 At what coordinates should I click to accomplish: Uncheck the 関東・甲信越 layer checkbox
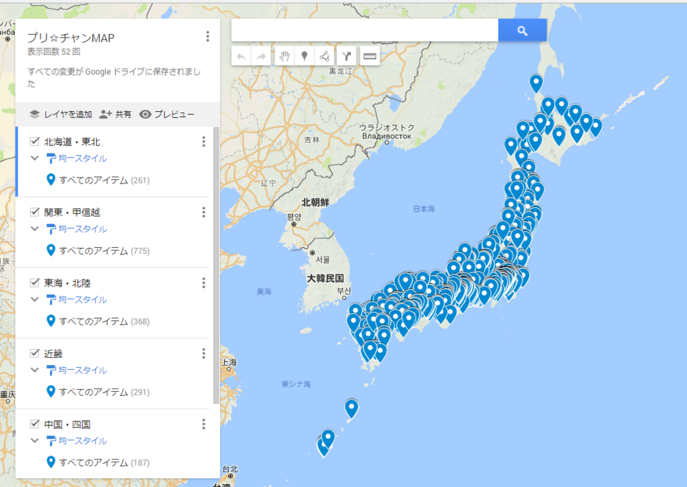point(35,212)
